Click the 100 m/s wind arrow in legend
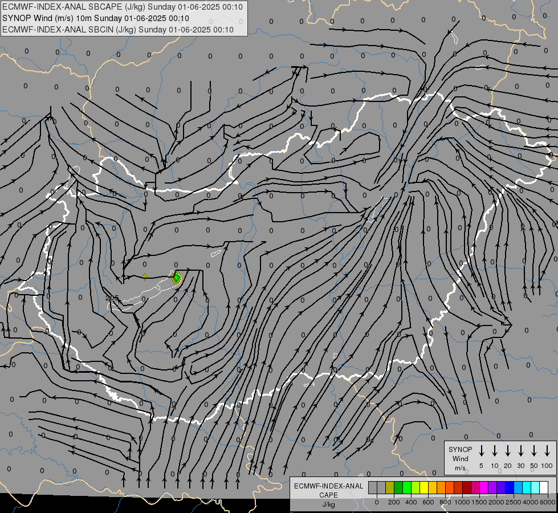The height and width of the screenshot is (513, 558). pyautogui.click(x=547, y=451)
